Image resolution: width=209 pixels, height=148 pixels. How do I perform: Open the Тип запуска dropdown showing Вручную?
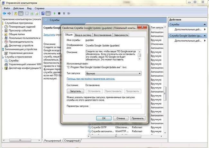[113, 73]
